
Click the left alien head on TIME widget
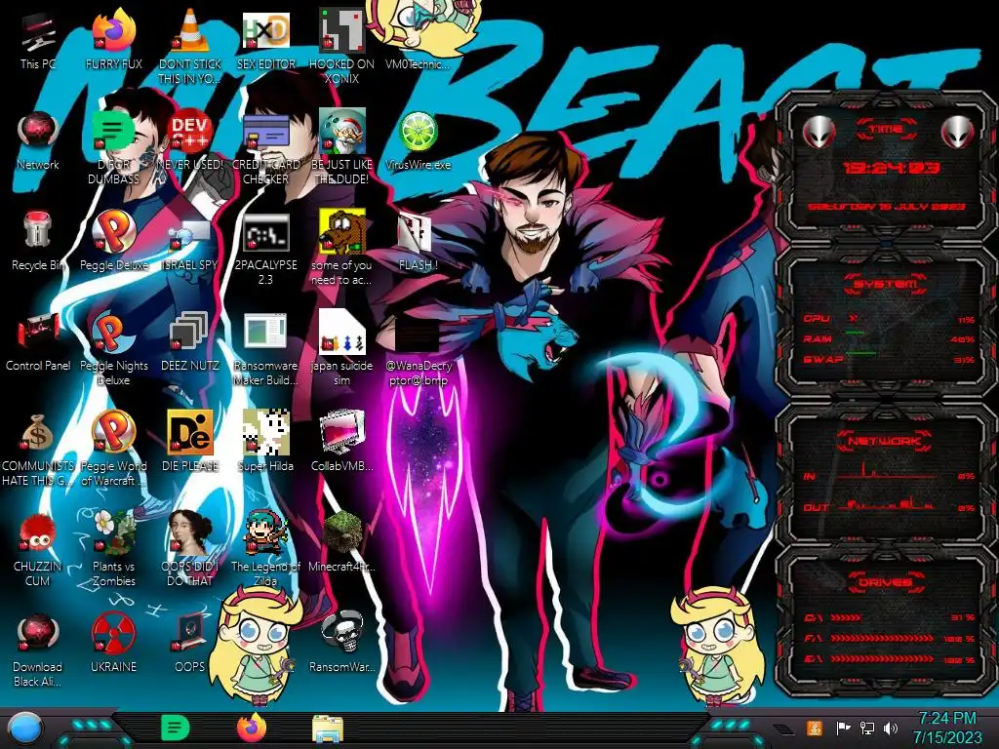(x=819, y=132)
